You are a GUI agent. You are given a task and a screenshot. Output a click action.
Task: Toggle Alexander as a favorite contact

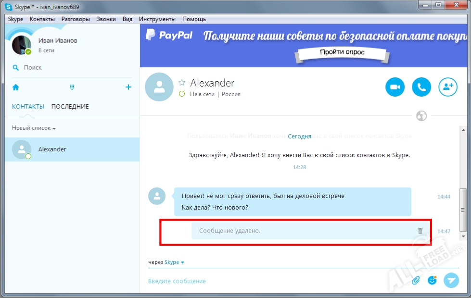point(181,83)
